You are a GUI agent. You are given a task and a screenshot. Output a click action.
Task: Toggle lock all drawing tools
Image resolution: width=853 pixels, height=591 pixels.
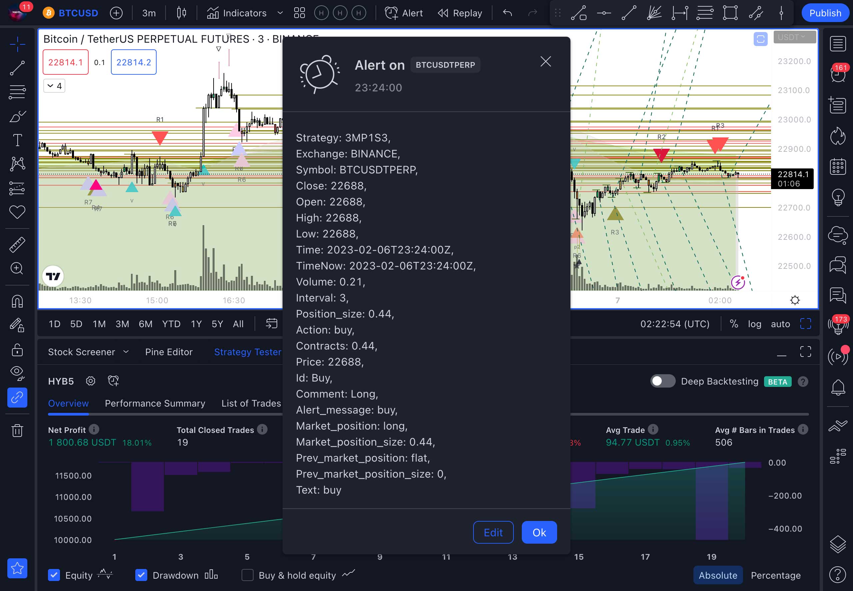17,350
